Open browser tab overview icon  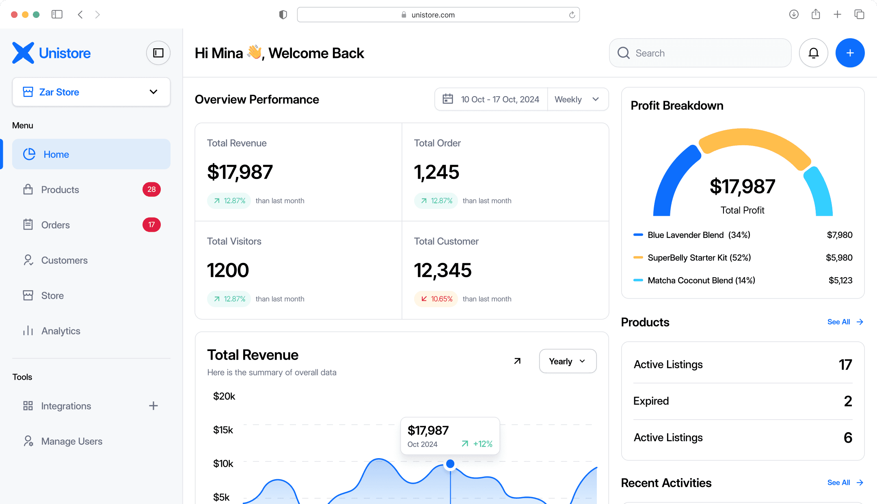(859, 15)
